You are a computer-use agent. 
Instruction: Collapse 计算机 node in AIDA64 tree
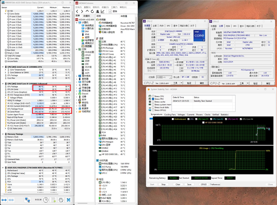[77, 22]
